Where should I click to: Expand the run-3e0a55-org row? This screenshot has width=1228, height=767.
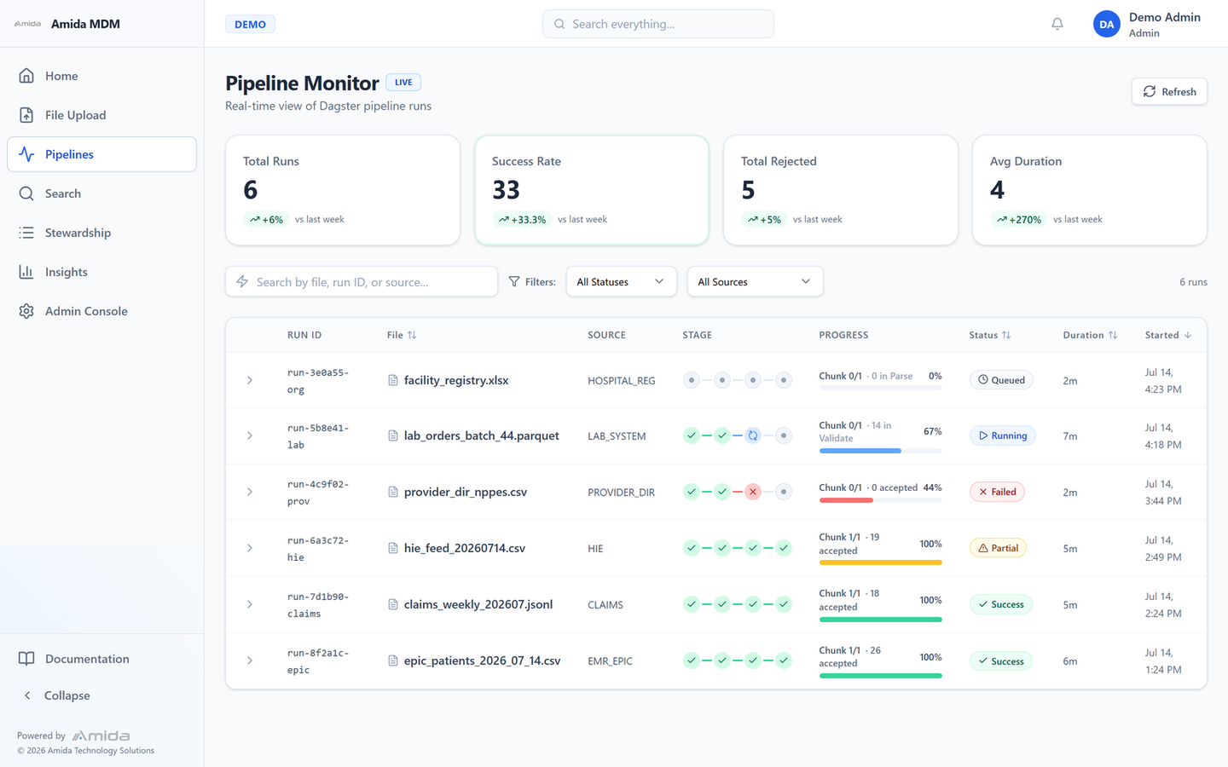[x=250, y=380]
